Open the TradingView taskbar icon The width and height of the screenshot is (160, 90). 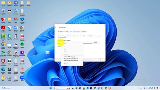click(91, 88)
